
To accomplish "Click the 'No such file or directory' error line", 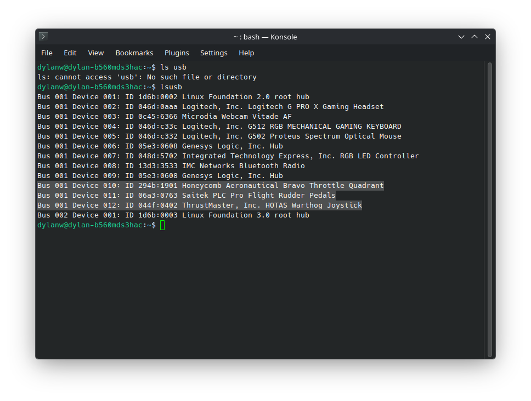I will (x=147, y=77).
